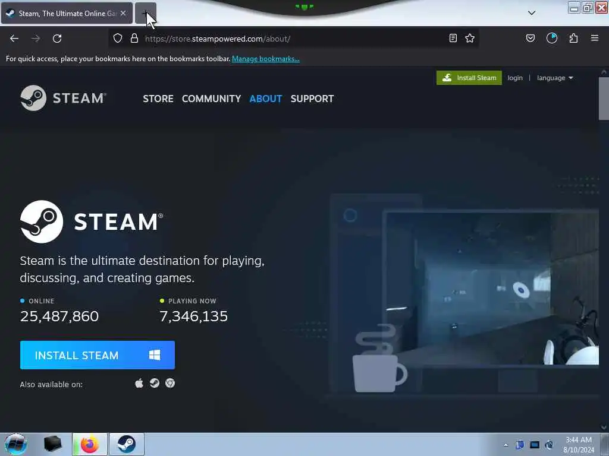Click the large Steam hero logo
Viewport: 609px width, 456px height.
point(92,222)
